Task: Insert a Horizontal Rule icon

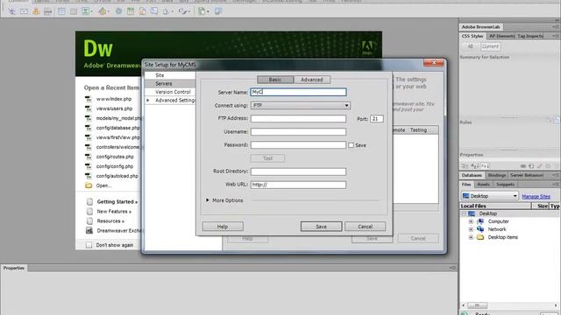Action: coord(47,11)
